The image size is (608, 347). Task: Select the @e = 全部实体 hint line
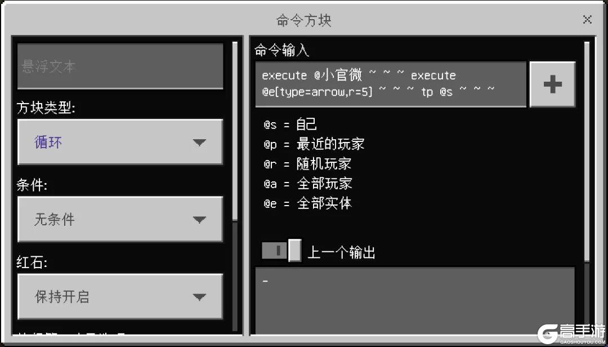click(x=307, y=203)
